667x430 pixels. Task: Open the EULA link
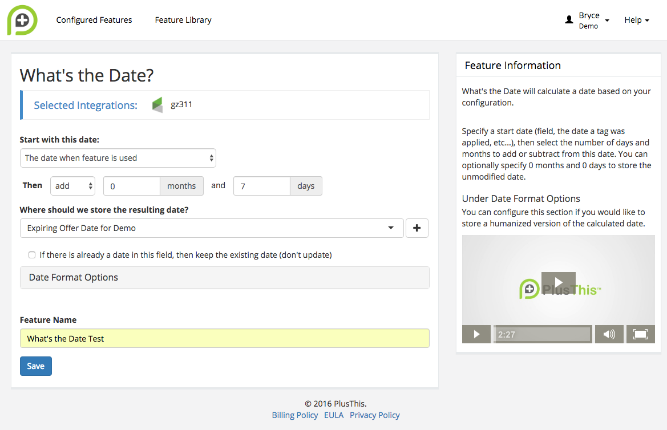click(334, 415)
